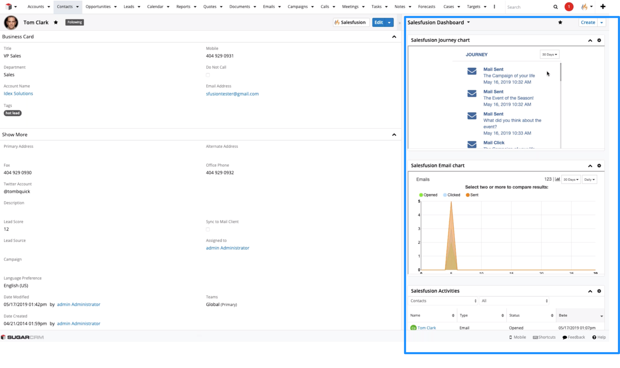The height and width of the screenshot is (368, 620).
Task: Toggle the Following button
Action: point(74,22)
